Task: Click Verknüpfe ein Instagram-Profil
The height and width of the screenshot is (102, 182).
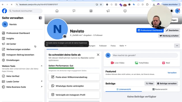Action: tap(74, 95)
